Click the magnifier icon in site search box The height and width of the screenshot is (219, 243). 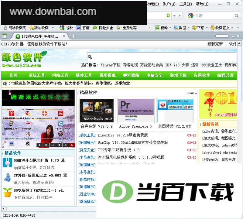point(90,57)
